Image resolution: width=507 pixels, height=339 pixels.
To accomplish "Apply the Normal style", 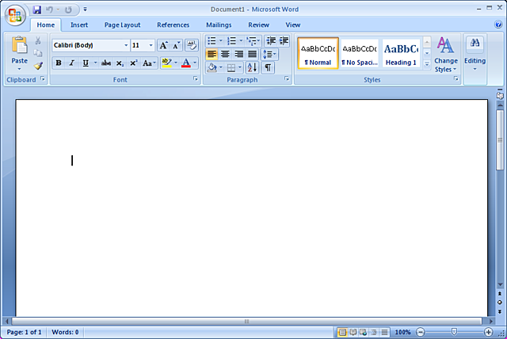I will point(318,53).
